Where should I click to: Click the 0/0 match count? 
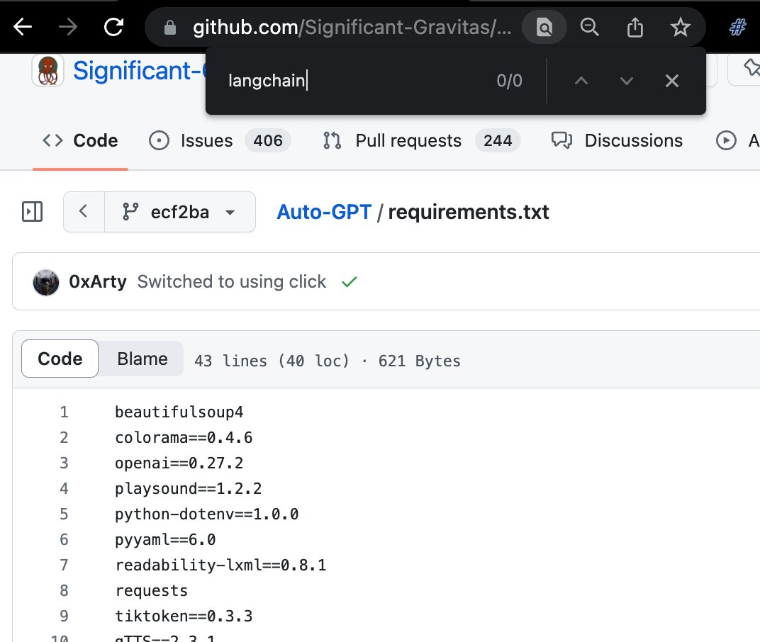pyautogui.click(x=509, y=81)
